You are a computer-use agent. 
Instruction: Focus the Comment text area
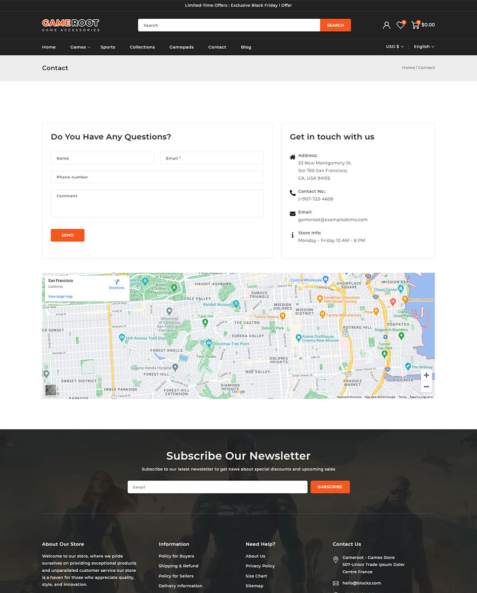(x=157, y=203)
